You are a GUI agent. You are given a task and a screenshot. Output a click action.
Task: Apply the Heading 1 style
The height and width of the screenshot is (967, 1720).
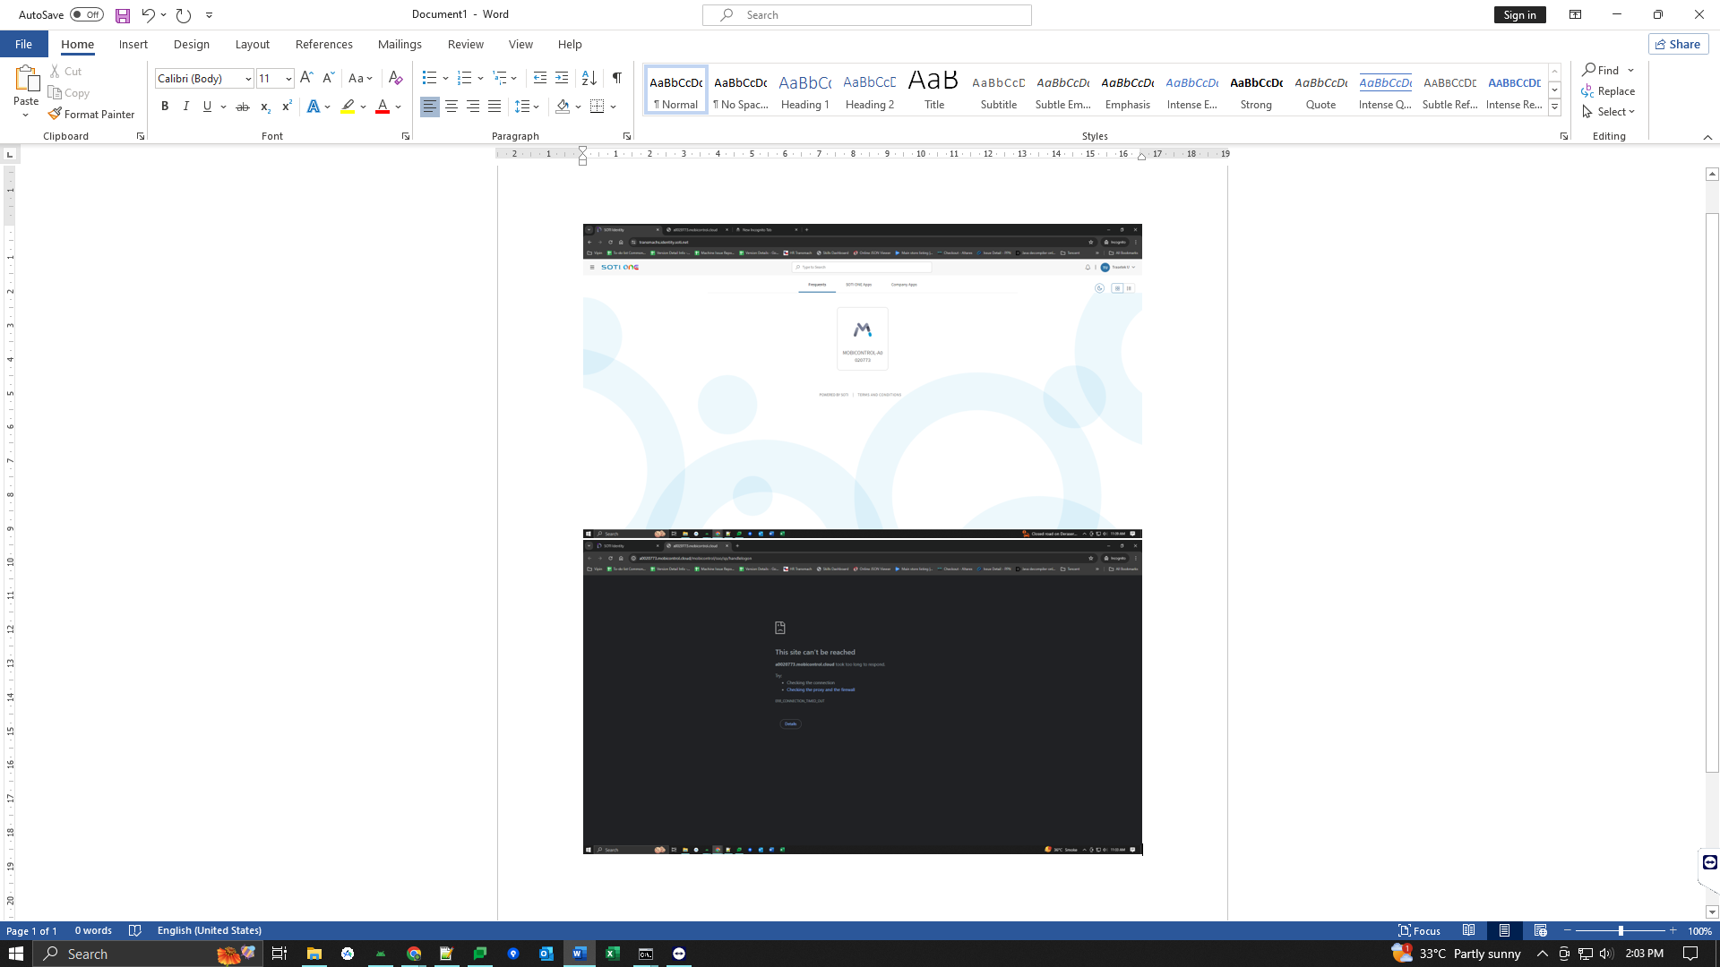804,90
